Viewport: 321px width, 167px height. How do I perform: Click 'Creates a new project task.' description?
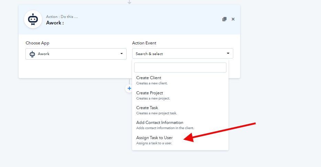(157, 113)
